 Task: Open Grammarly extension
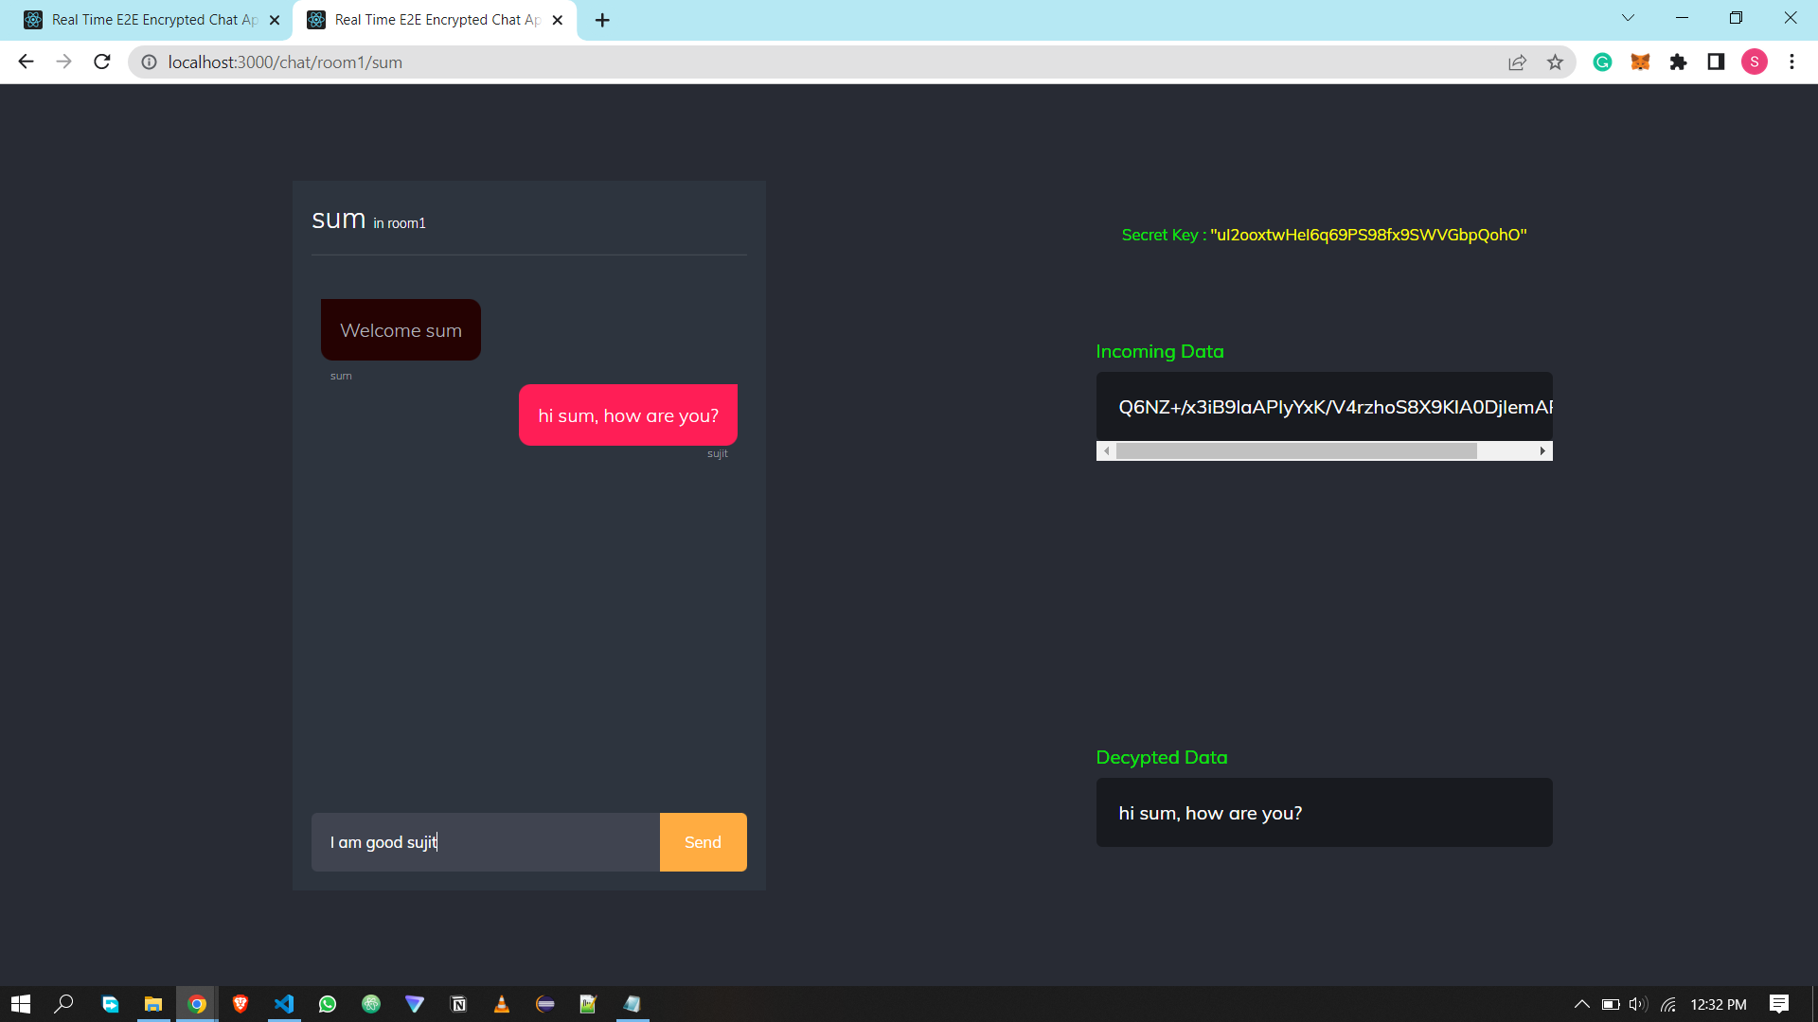pyautogui.click(x=1602, y=62)
